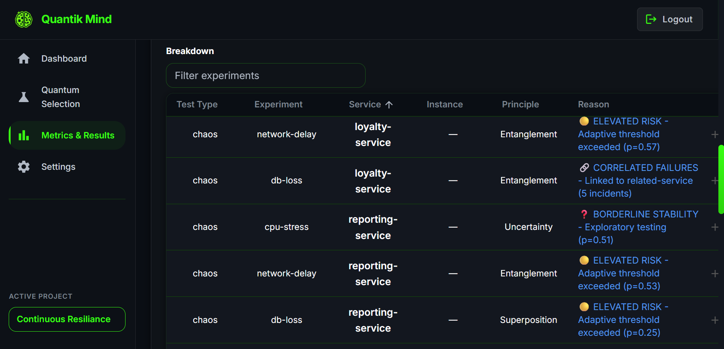Click the Logout button
The image size is (724, 349).
coord(670,19)
